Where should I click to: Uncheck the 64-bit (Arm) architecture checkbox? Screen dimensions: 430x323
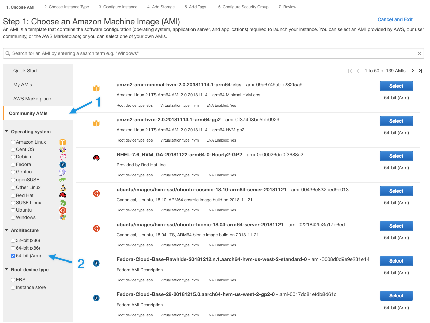(13, 256)
